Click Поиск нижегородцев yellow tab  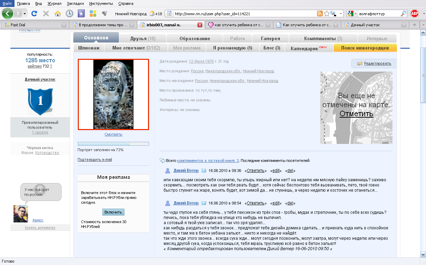pos(365,48)
